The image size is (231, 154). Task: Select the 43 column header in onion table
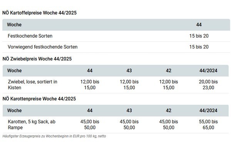pos(129,70)
